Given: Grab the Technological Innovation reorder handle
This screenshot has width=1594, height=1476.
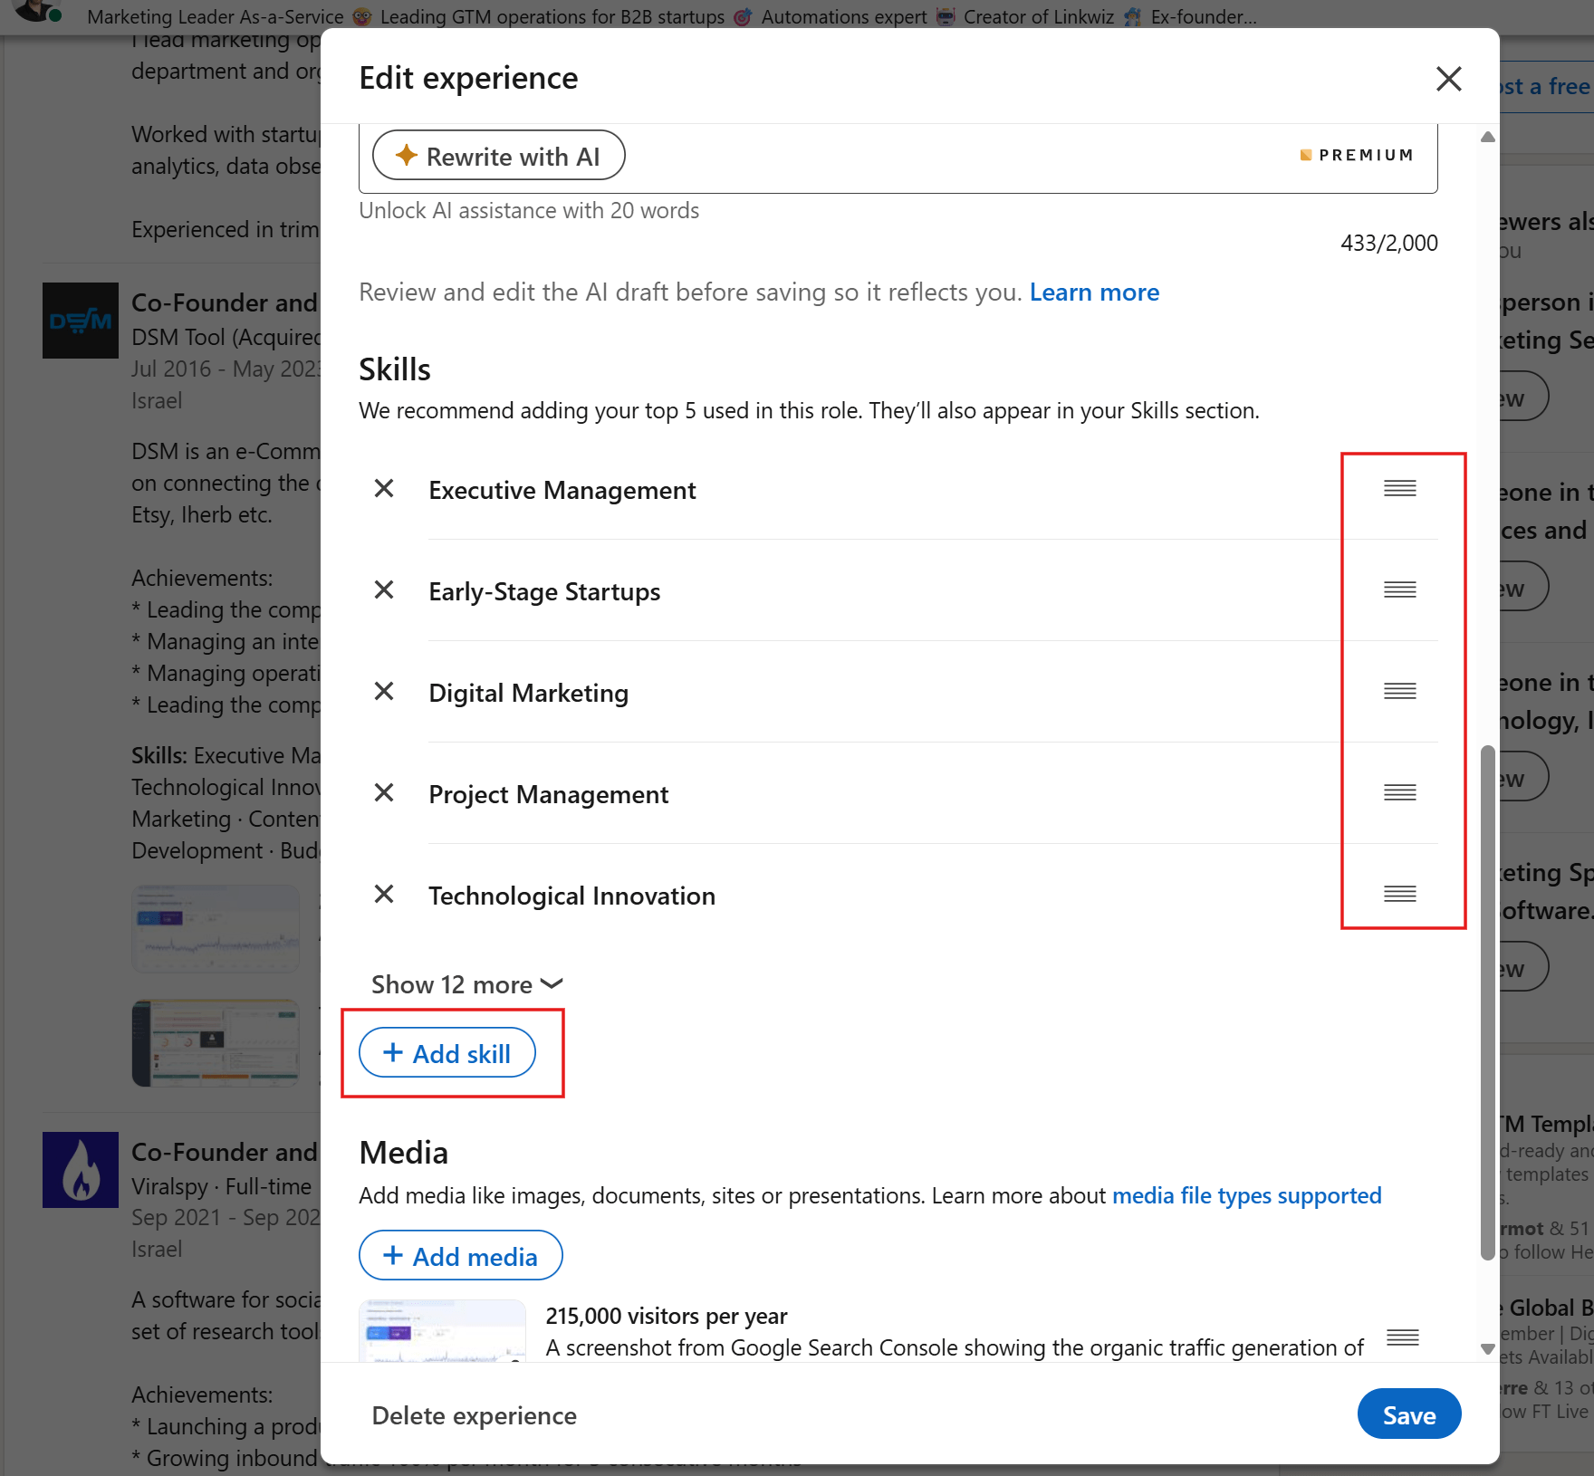Looking at the screenshot, I should (x=1399, y=895).
